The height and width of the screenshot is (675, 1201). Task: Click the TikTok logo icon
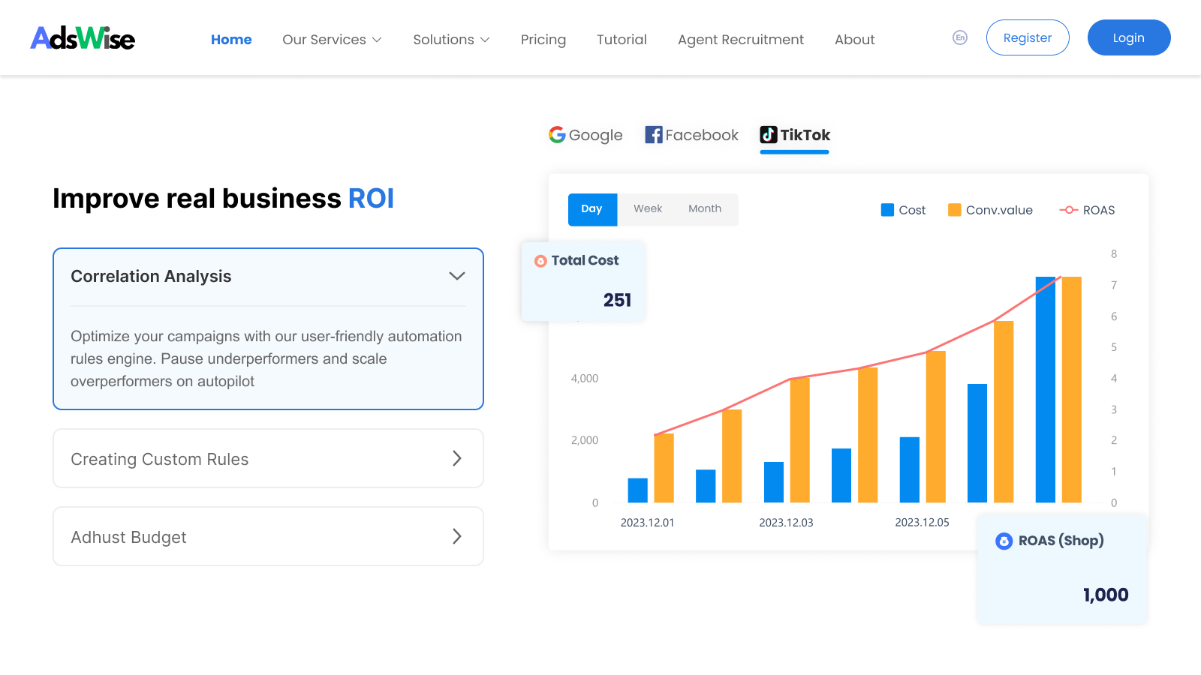[x=769, y=135]
